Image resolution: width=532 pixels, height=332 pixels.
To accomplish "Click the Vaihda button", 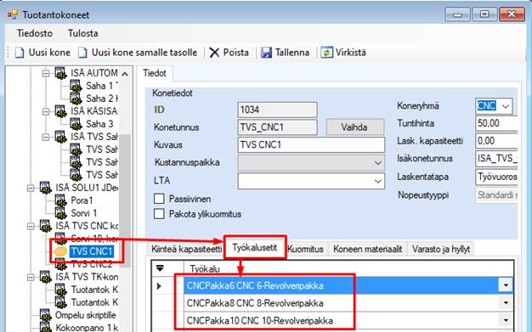I will pyautogui.click(x=355, y=127).
